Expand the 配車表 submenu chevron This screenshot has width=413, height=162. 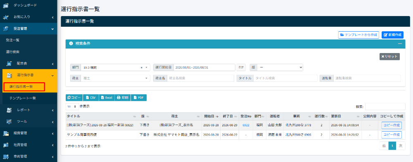(x=52, y=64)
